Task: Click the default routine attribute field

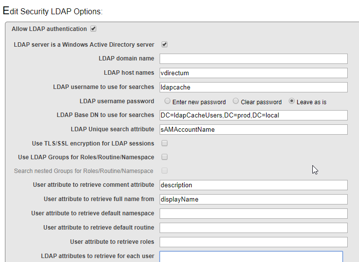Action: pos(253,228)
